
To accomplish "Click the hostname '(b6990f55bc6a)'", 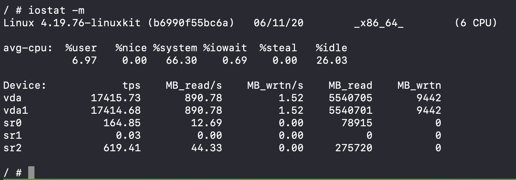I will (x=191, y=23).
